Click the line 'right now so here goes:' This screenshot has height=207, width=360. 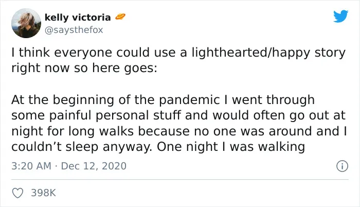click(x=84, y=68)
